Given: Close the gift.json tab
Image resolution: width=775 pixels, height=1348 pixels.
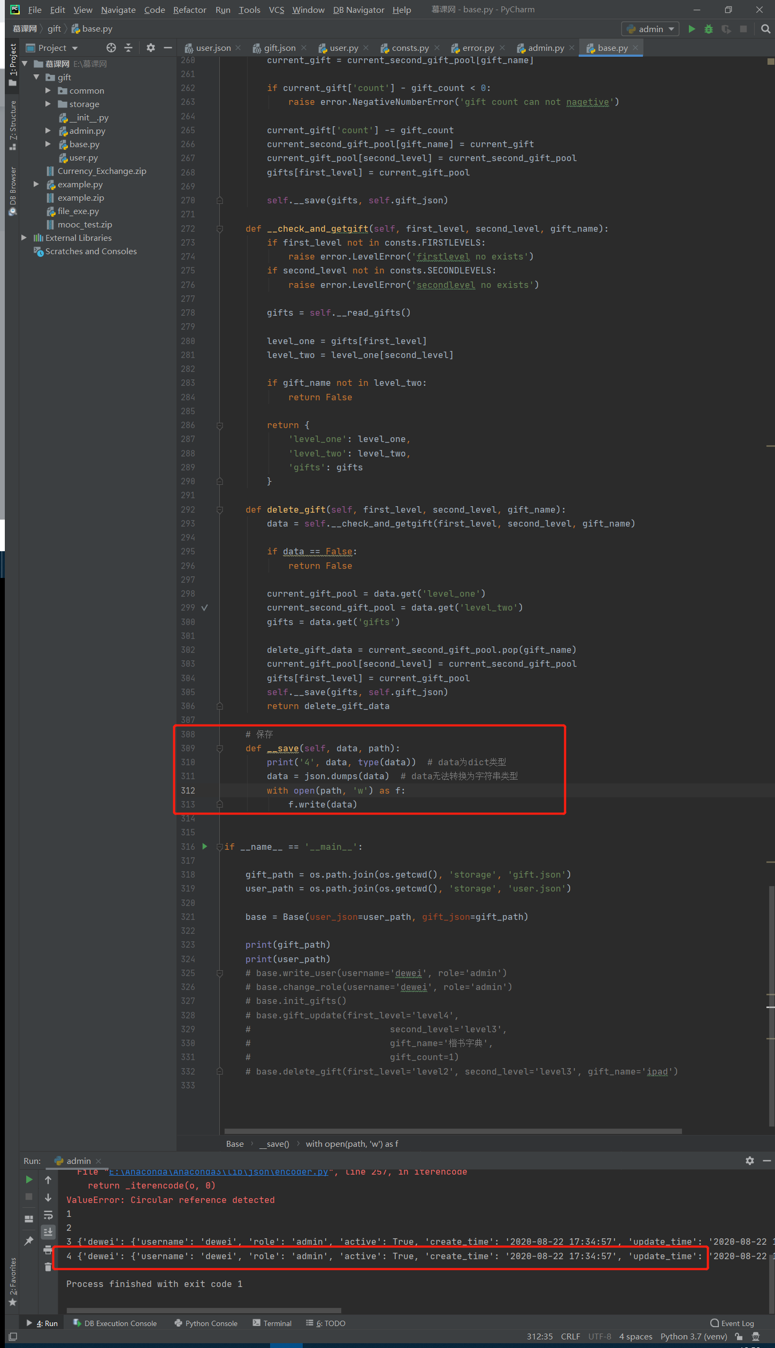Looking at the screenshot, I should tap(304, 48).
